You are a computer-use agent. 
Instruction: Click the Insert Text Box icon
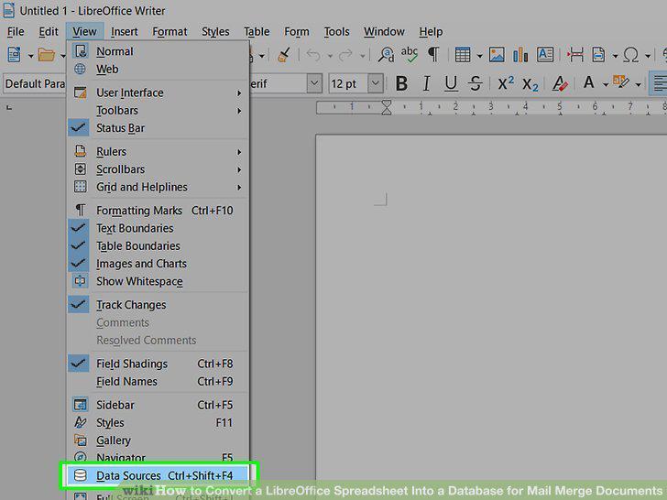coord(545,55)
